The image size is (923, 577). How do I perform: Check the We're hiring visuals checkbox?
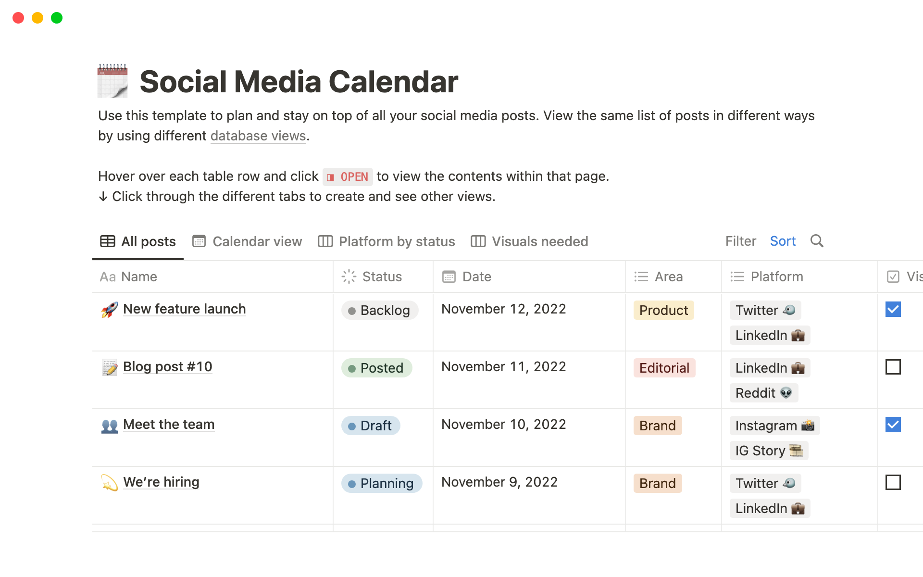pos(893,482)
